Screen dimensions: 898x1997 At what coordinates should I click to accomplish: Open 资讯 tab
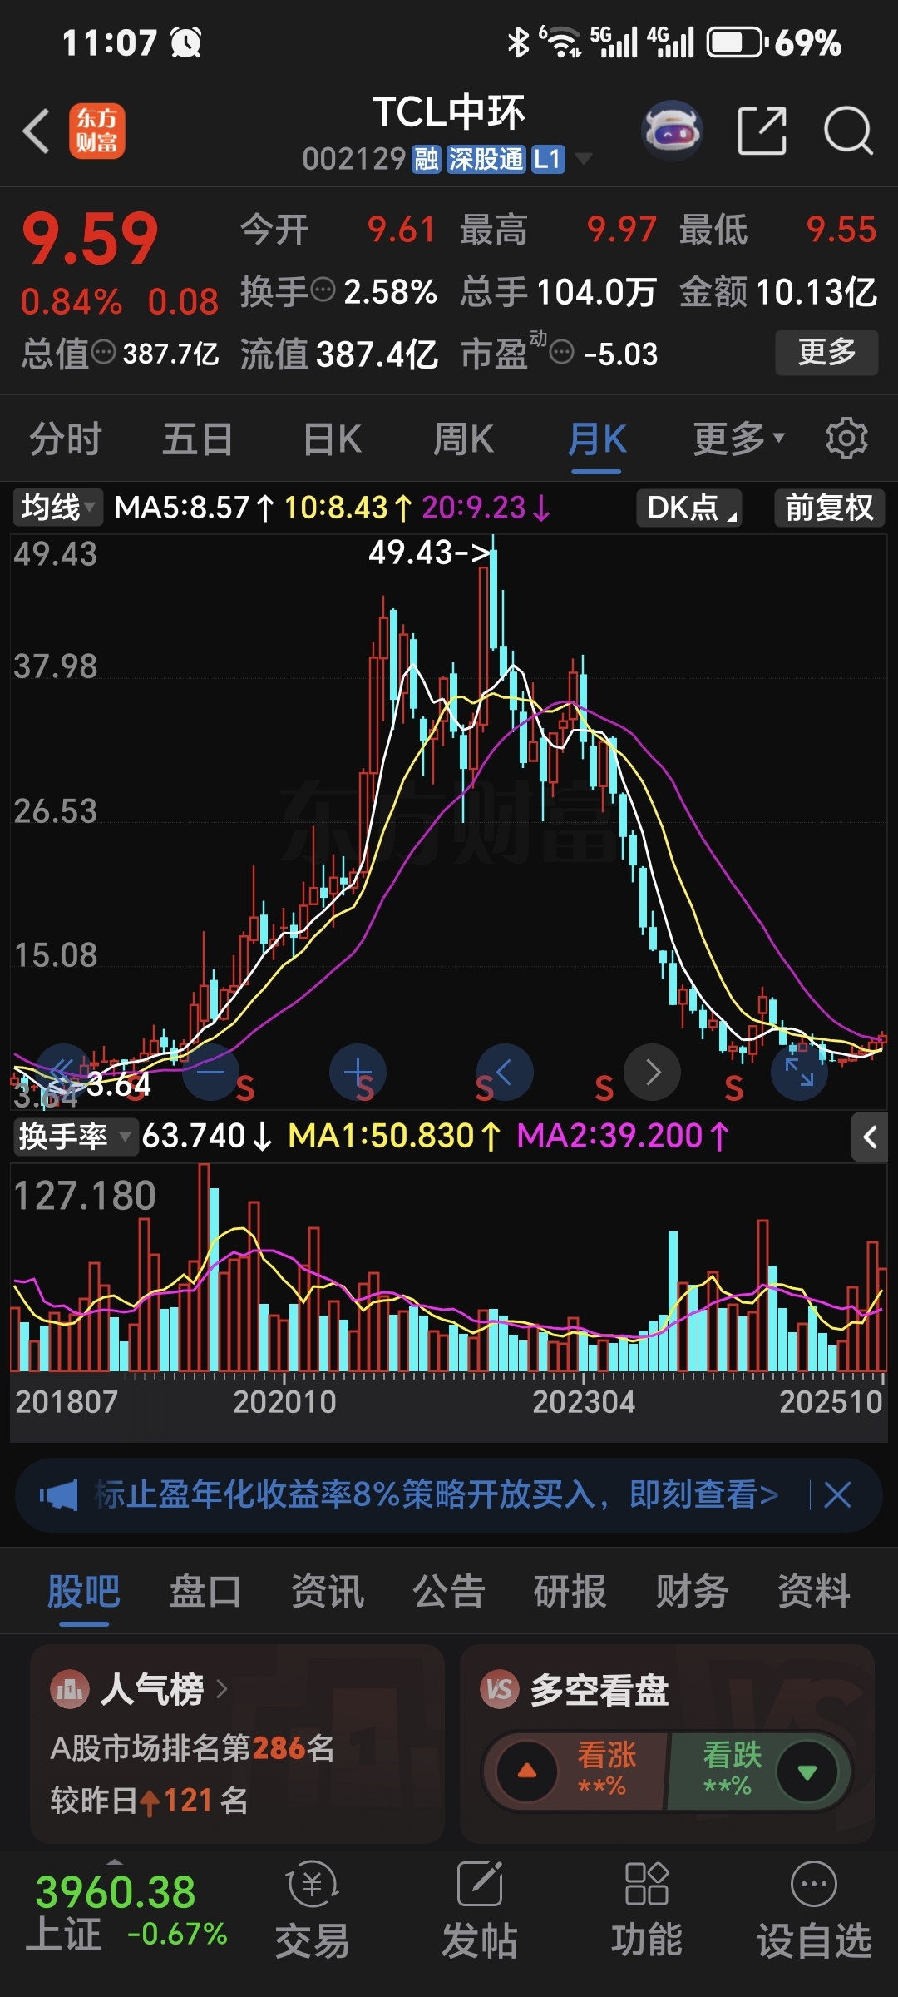328,1591
